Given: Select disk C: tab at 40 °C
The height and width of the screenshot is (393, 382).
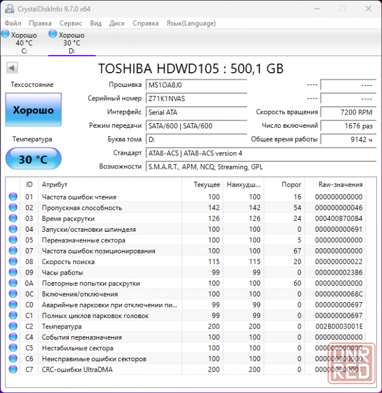Looking at the screenshot, I should coord(24,42).
